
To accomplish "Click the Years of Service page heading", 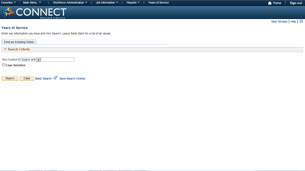I will pos(15,28).
